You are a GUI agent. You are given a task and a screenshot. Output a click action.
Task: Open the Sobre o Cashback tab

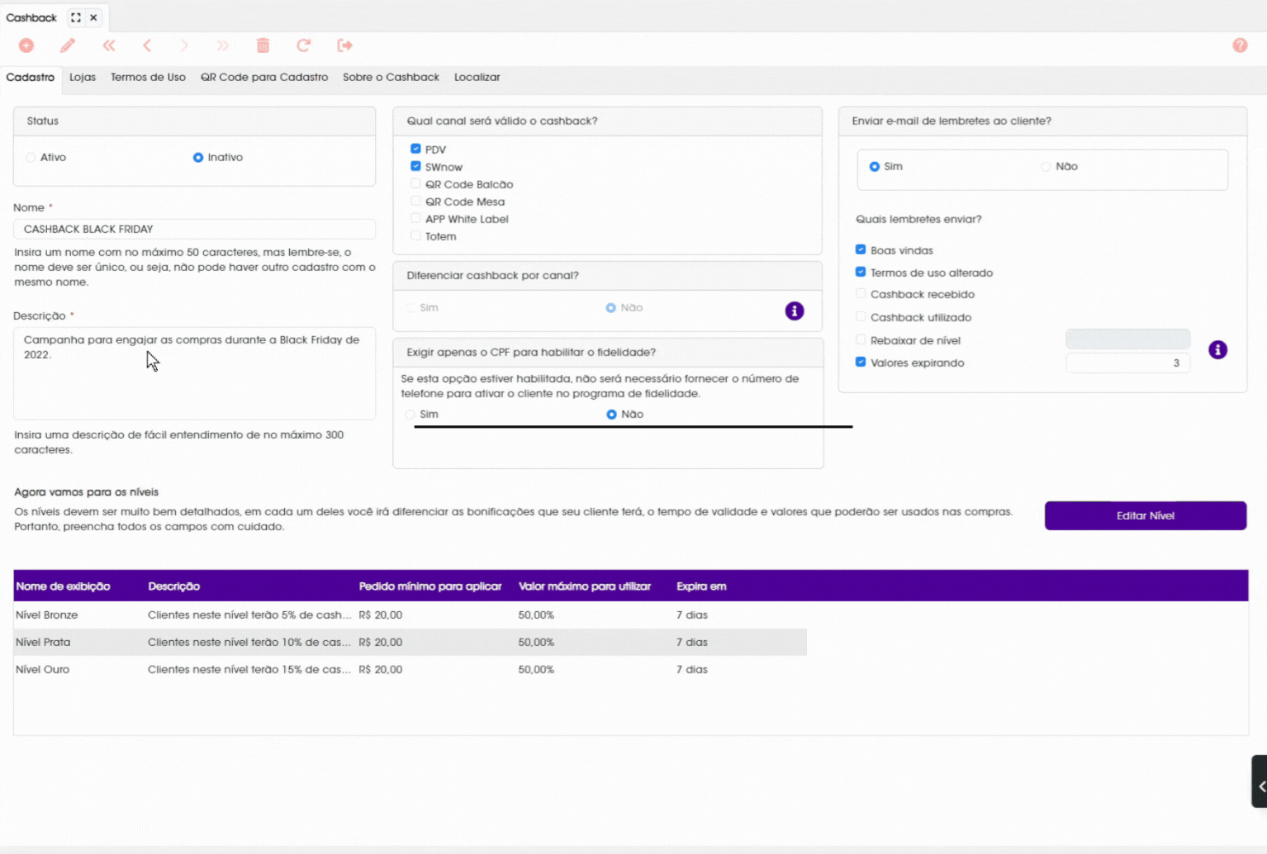(391, 77)
